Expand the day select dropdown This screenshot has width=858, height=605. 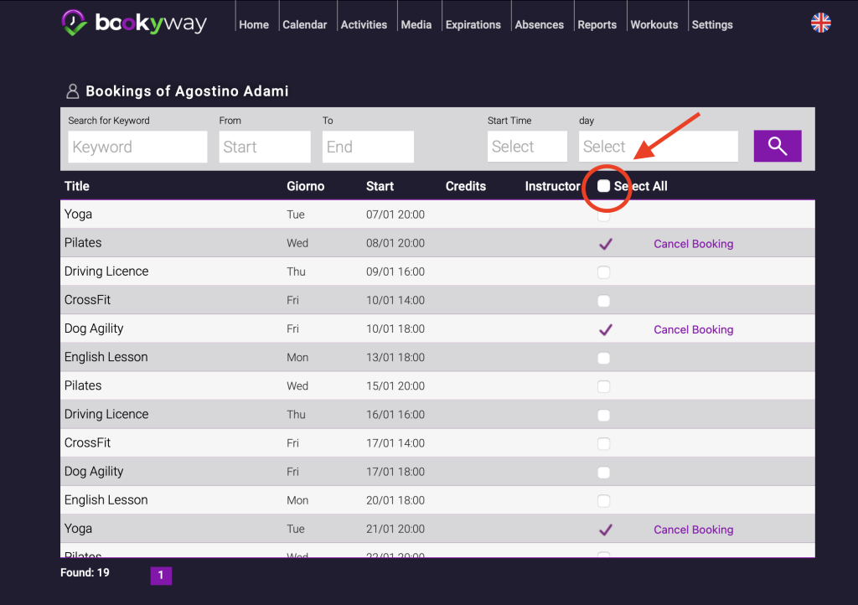[x=658, y=147]
